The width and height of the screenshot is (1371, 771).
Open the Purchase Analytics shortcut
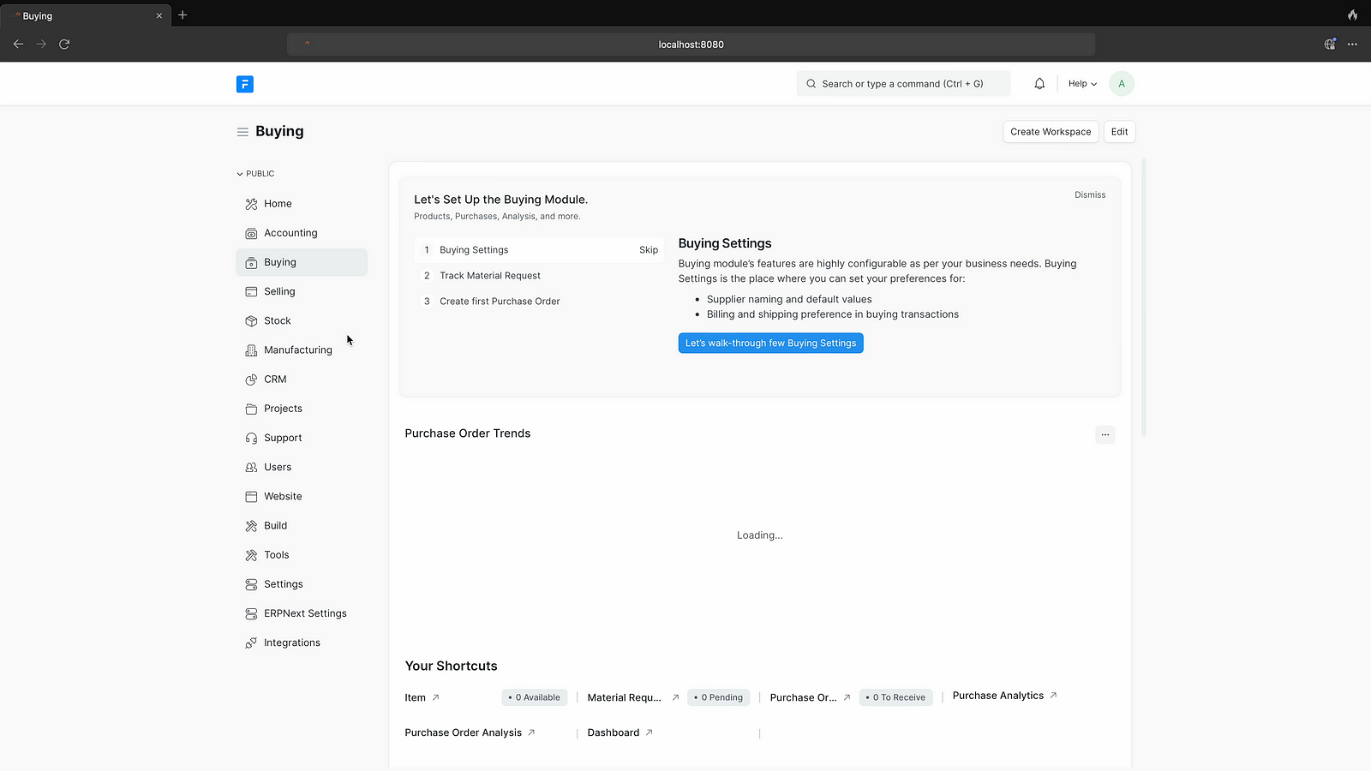[x=998, y=696]
